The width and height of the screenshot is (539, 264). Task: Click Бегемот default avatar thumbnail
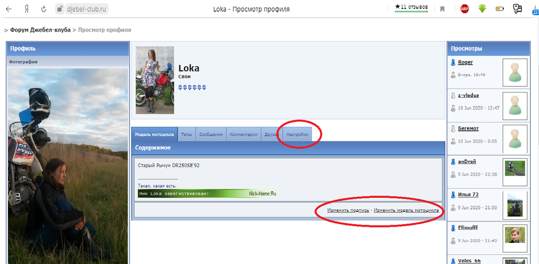coord(515,138)
